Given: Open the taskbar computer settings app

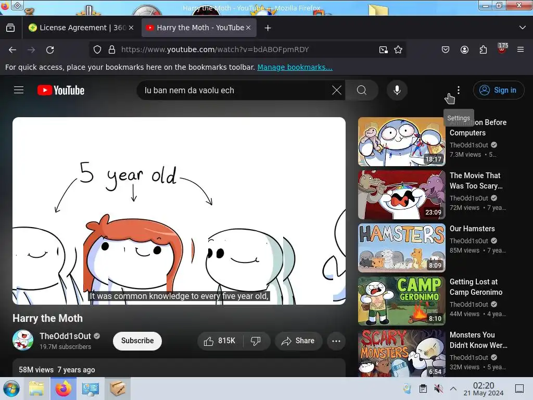Looking at the screenshot, I should [91, 389].
